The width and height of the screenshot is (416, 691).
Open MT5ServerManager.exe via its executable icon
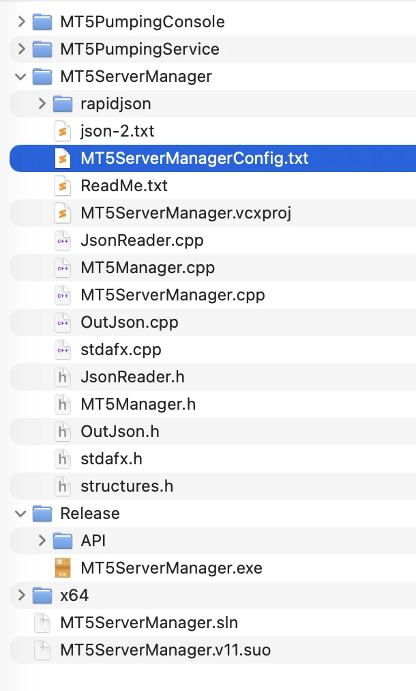(62, 567)
